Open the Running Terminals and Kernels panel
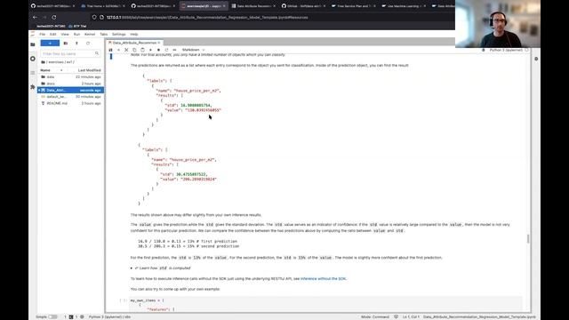 coord(33,59)
